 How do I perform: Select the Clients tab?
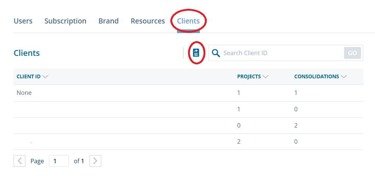pyautogui.click(x=188, y=21)
